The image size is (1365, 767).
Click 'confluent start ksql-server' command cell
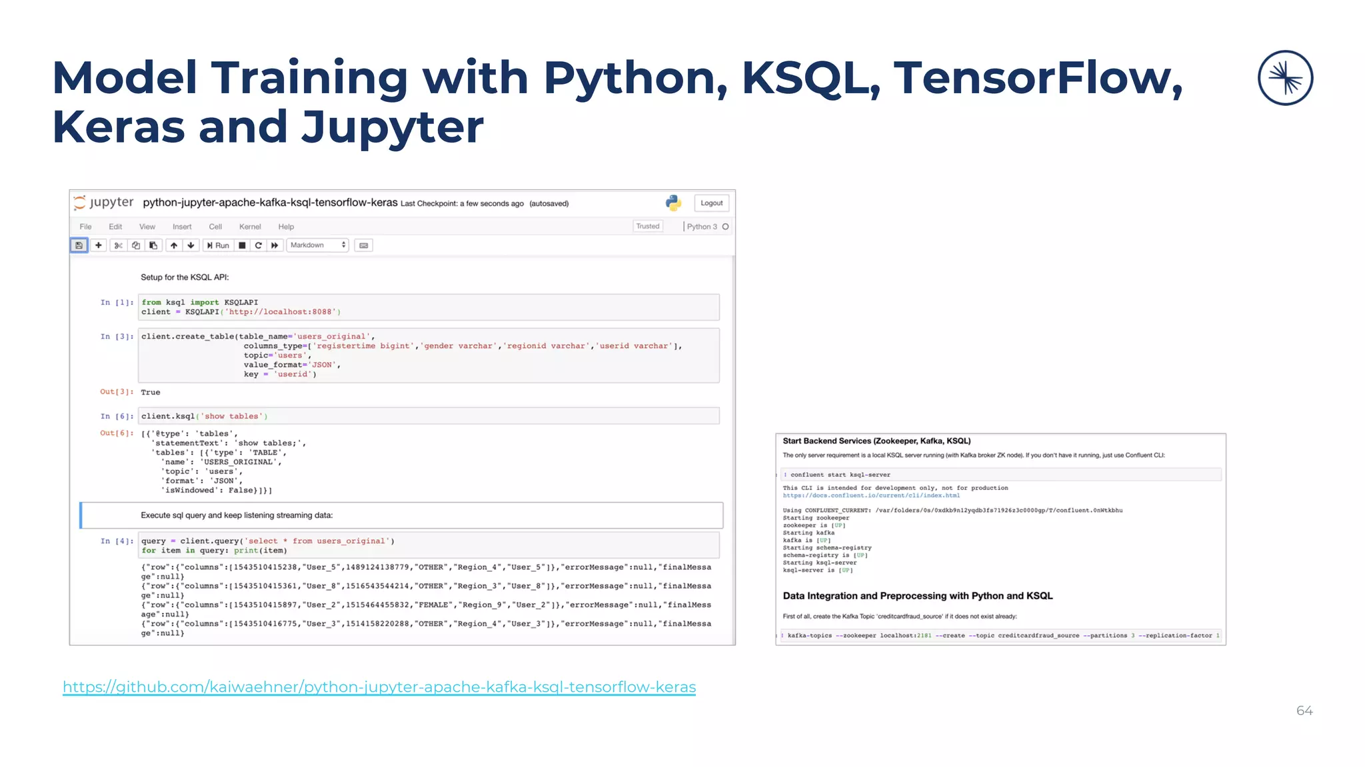click(x=1001, y=475)
